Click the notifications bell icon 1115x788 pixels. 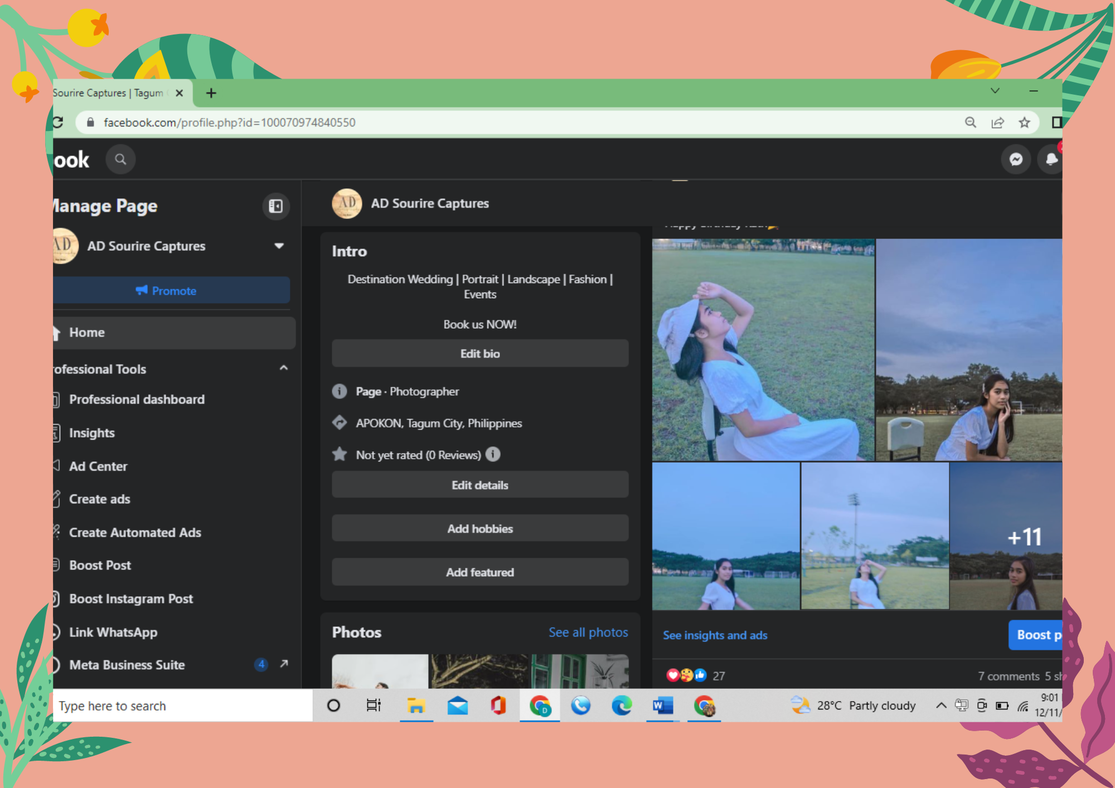tap(1051, 159)
